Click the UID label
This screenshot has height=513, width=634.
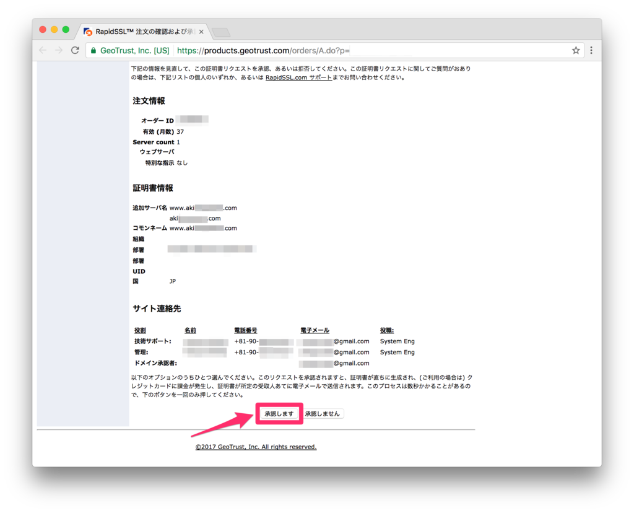click(139, 271)
